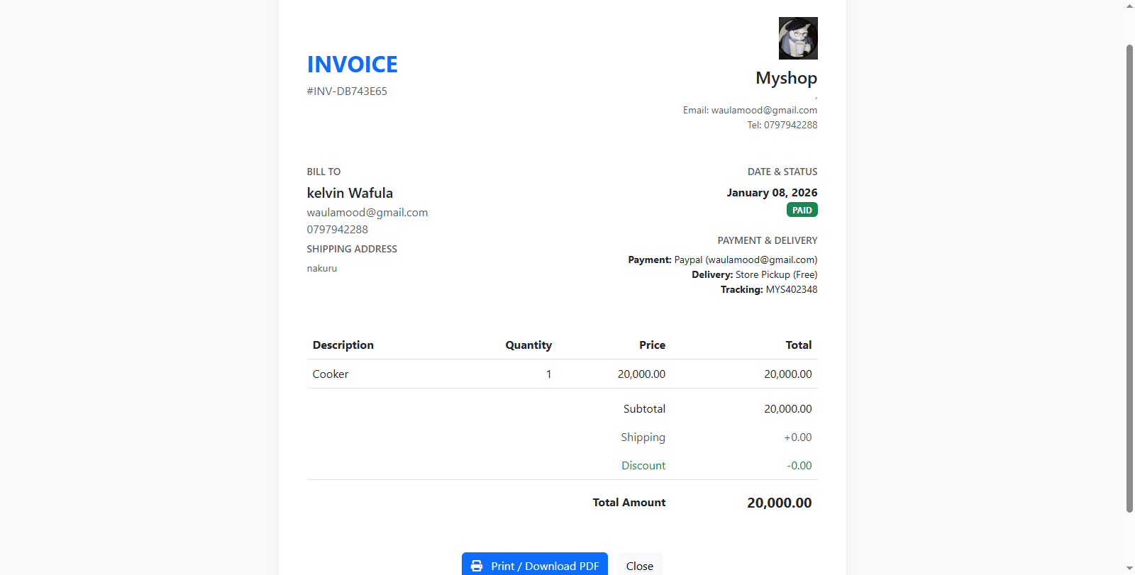The image size is (1135, 575).
Task: Select invoice number #INV-DB743E65
Action: pos(347,91)
